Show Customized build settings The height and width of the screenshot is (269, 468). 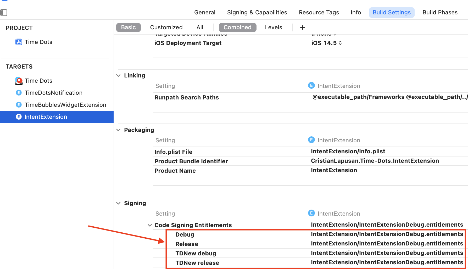tap(166, 27)
